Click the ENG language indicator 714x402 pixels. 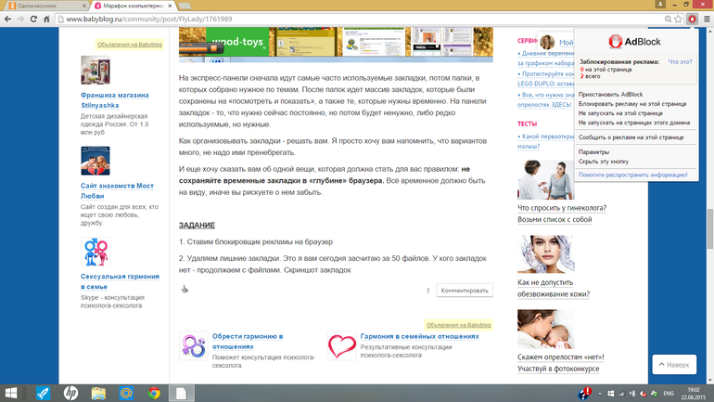669,393
